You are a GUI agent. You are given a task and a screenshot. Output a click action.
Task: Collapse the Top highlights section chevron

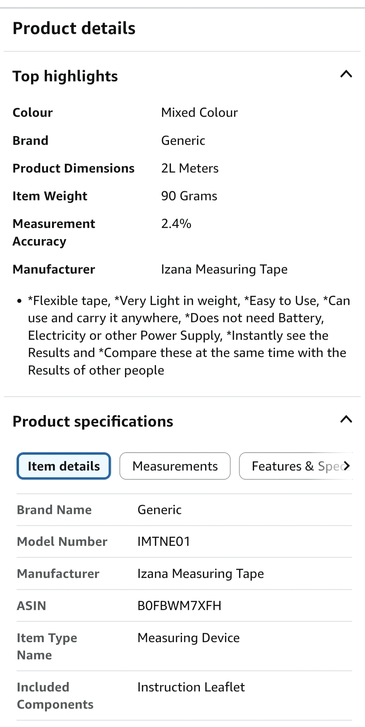[346, 74]
